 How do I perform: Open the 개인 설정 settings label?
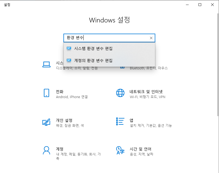64,120
